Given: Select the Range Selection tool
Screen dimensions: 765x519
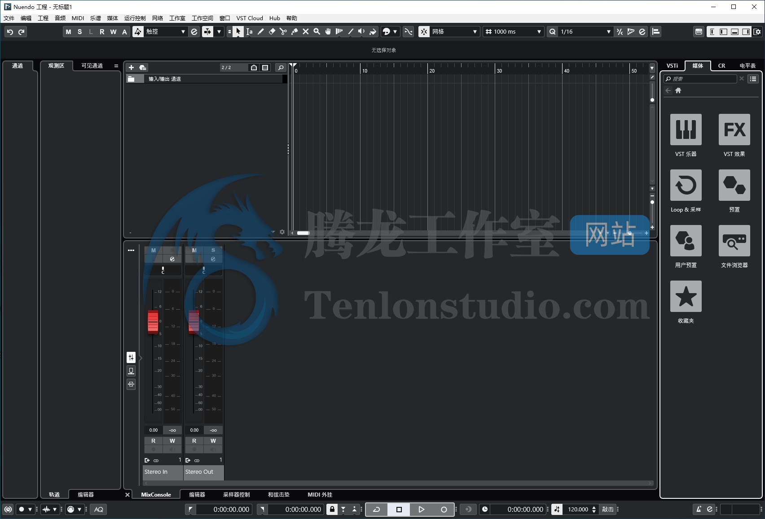Looking at the screenshot, I should click(x=250, y=32).
